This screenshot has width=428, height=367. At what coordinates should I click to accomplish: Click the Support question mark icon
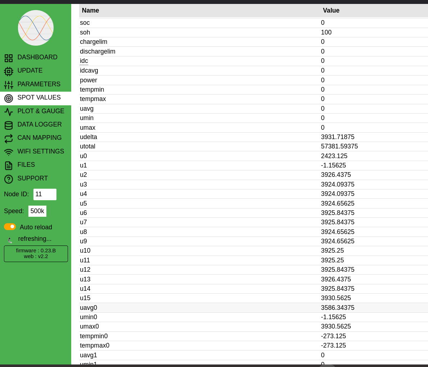tap(9, 179)
